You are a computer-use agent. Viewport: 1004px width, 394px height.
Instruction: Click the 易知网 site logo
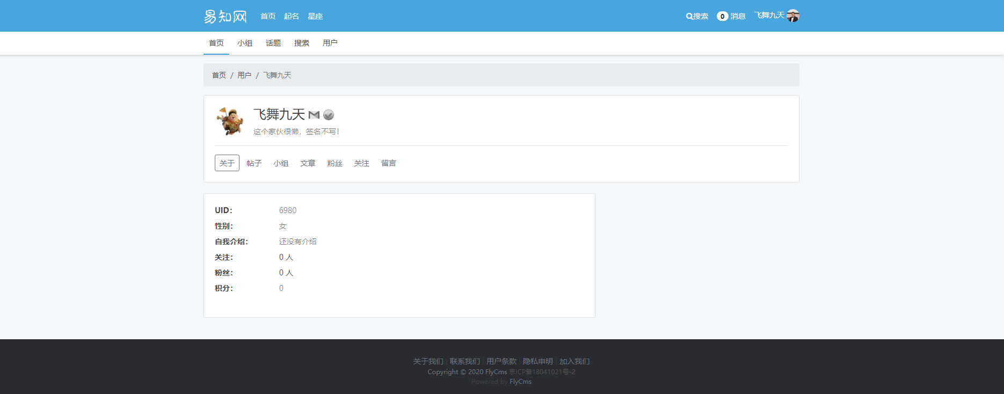[225, 16]
